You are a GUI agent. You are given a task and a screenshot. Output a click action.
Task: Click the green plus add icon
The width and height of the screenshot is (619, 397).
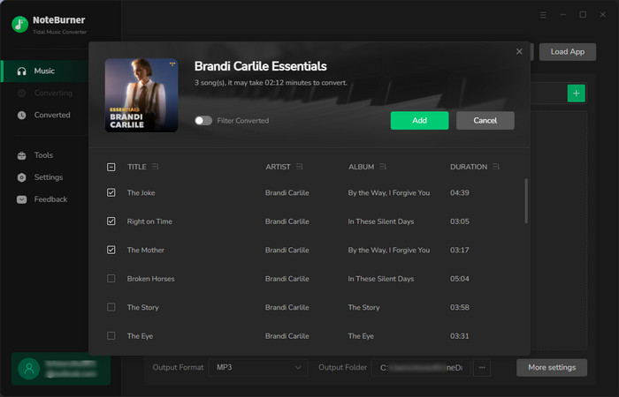576,94
